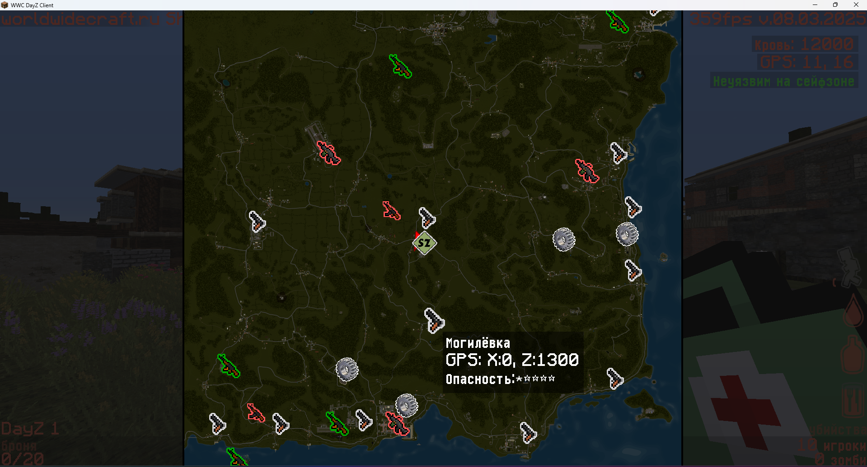
Task: Select the white gun marker below the coastal gear
Action: (633, 270)
